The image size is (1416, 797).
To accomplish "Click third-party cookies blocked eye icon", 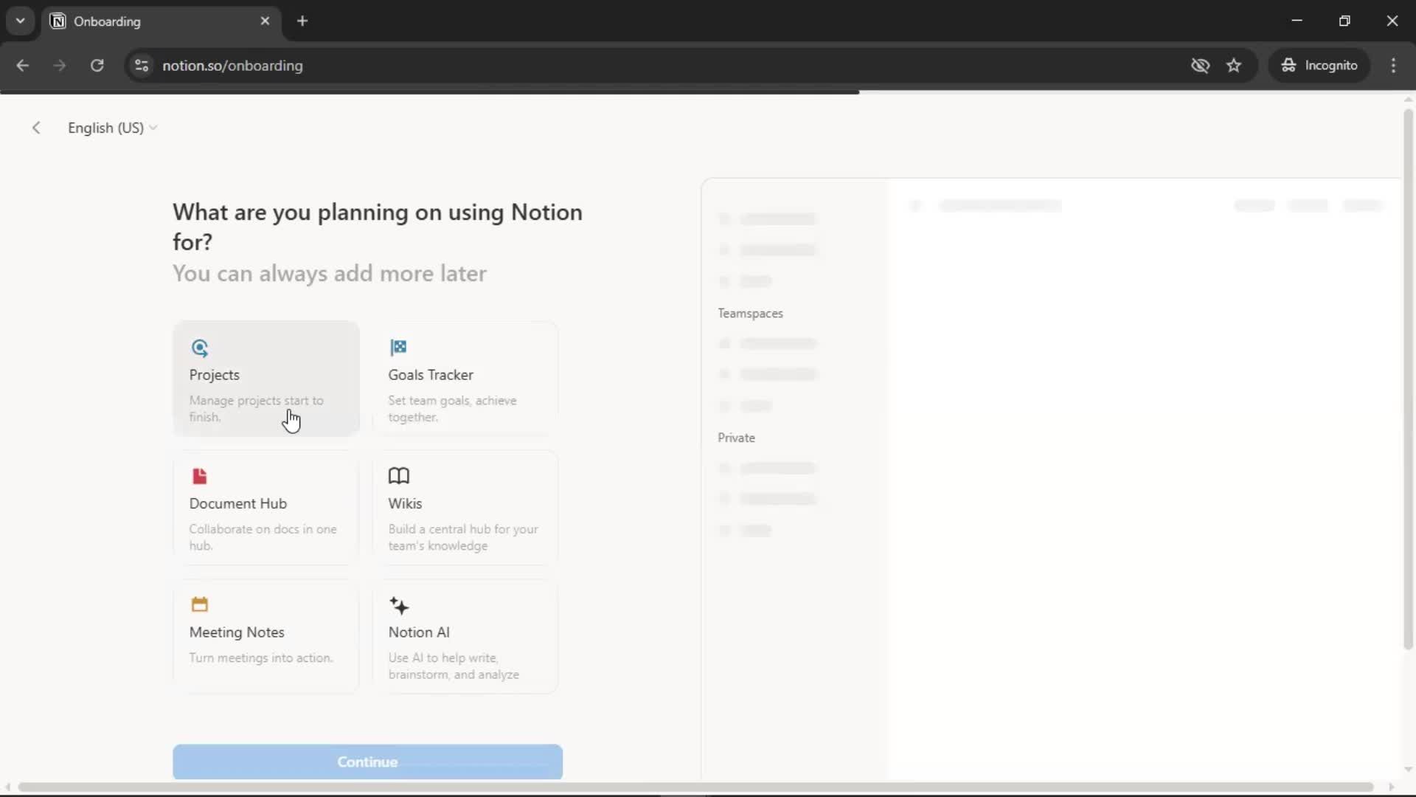I will coord(1200,66).
